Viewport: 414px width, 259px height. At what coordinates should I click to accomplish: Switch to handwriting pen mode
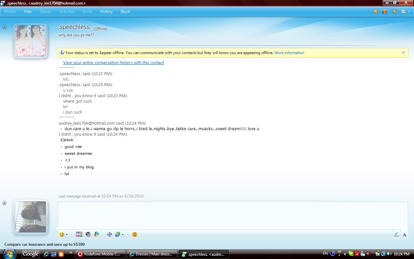(396, 235)
